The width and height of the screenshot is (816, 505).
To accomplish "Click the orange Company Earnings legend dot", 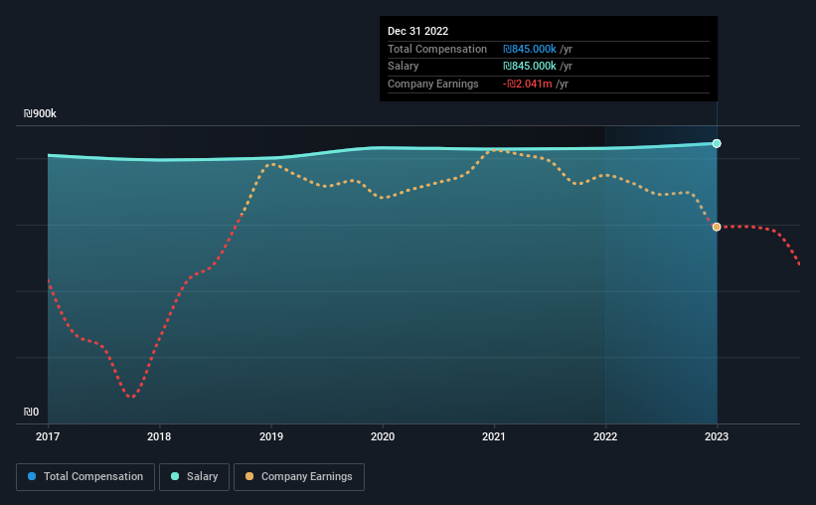I will 249,476.
